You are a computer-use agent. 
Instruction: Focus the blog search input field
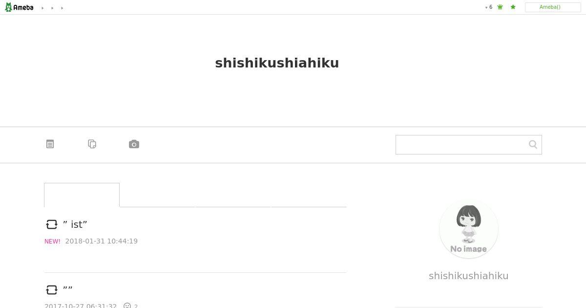(461, 145)
